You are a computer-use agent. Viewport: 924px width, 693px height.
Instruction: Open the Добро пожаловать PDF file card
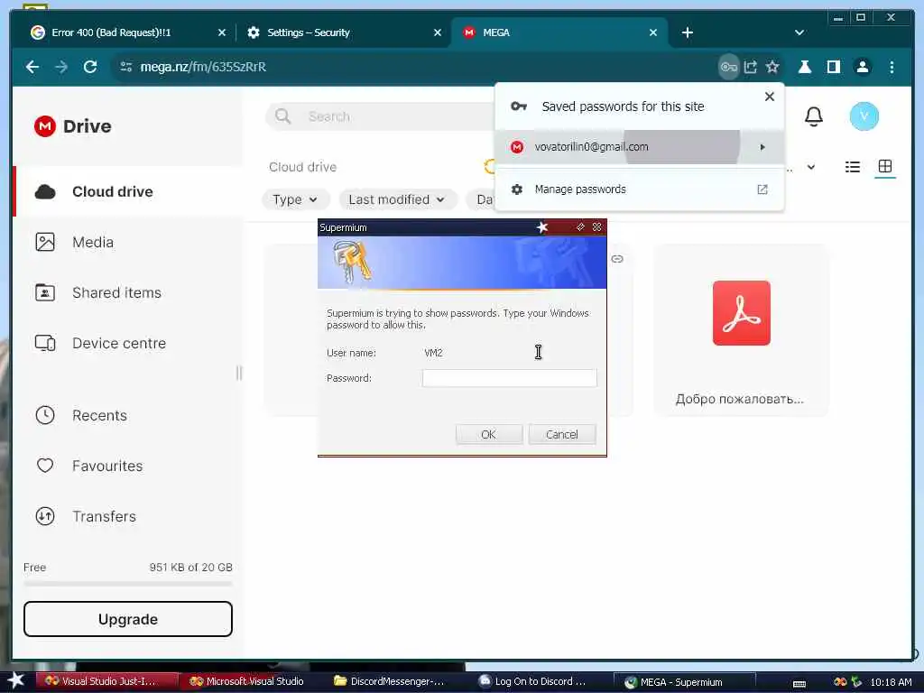pyautogui.click(x=742, y=330)
